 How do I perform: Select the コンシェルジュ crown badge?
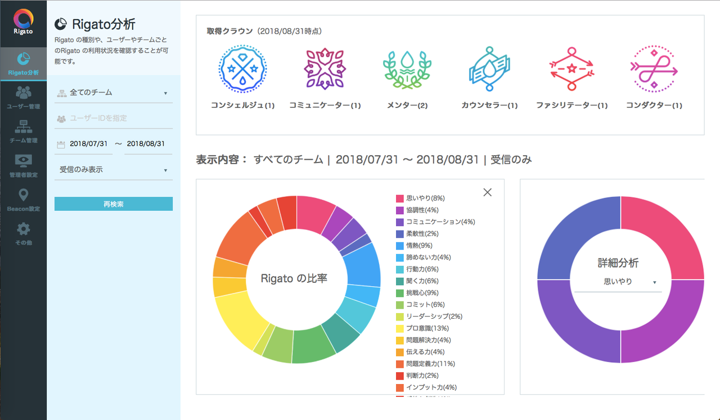(242, 77)
